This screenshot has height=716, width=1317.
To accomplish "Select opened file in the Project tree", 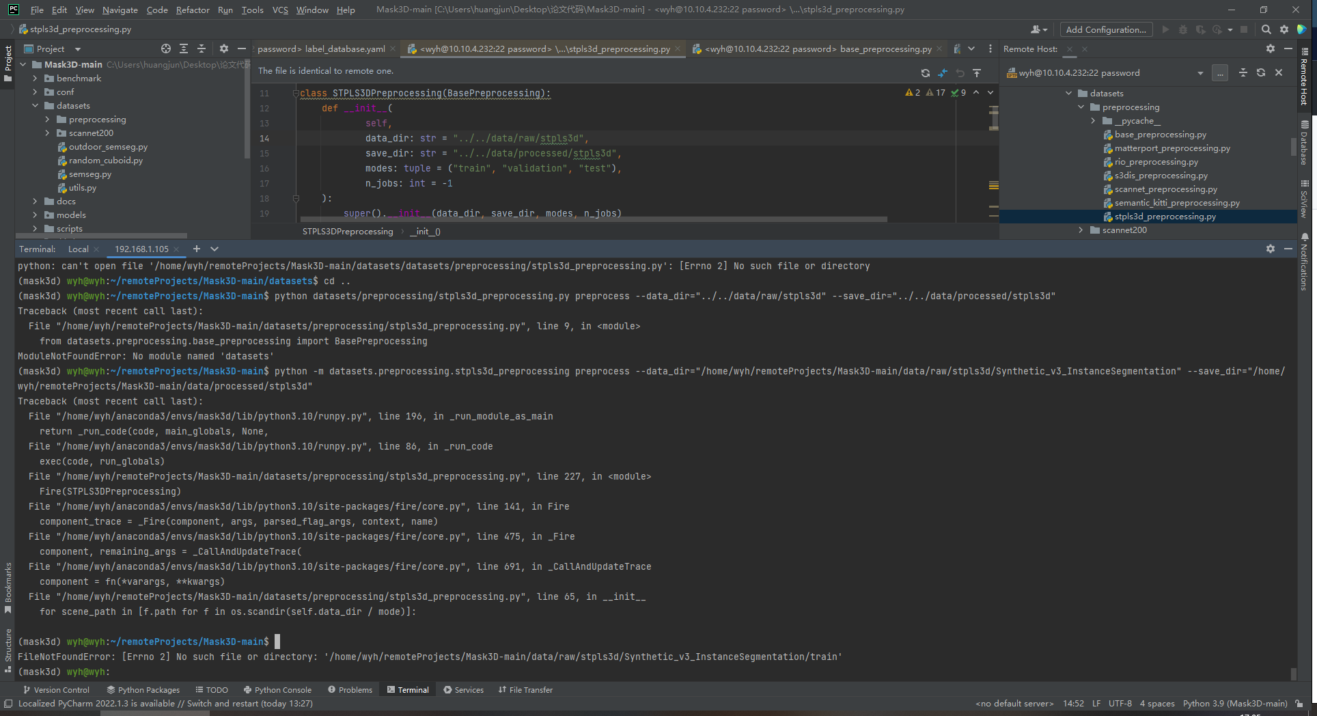I will 166,49.
